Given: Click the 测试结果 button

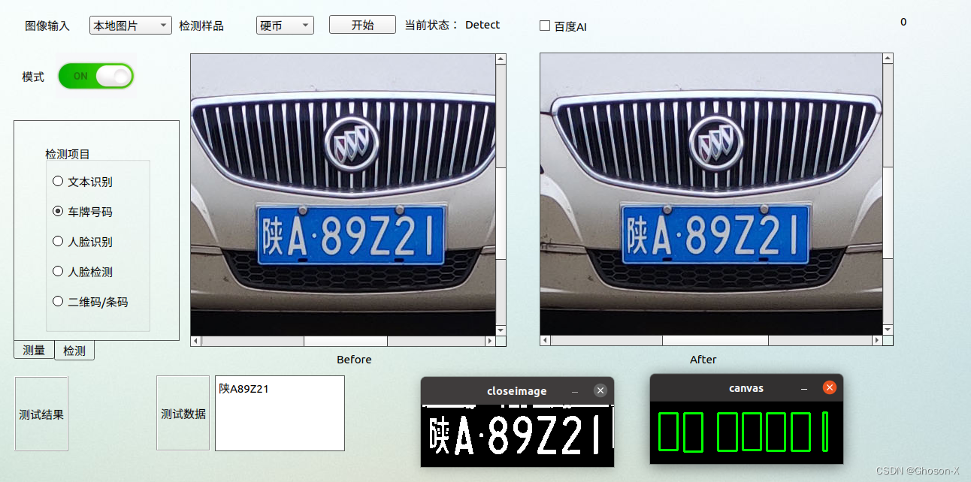Looking at the screenshot, I should coord(41,414).
